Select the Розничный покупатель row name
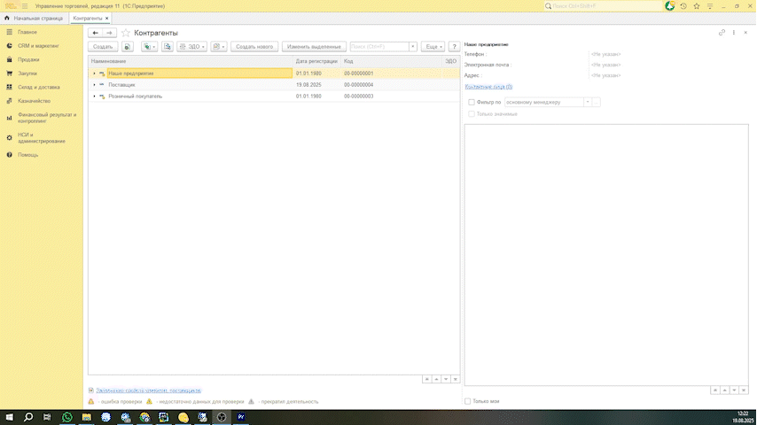 pyautogui.click(x=135, y=97)
